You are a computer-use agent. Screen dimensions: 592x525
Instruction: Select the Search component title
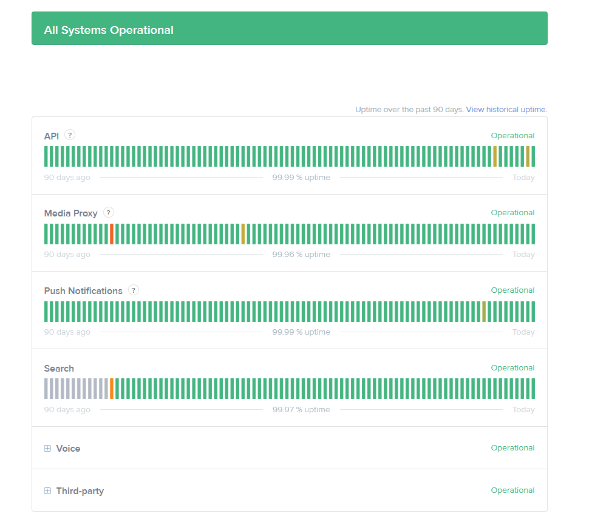(x=58, y=368)
